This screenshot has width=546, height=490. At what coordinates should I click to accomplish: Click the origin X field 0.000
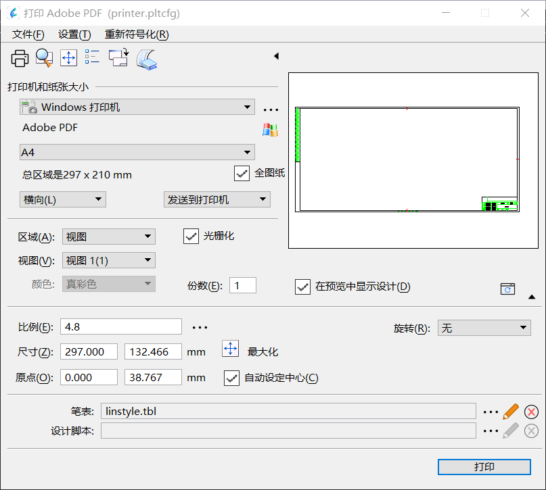pyautogui.click(x=89, y=377)
